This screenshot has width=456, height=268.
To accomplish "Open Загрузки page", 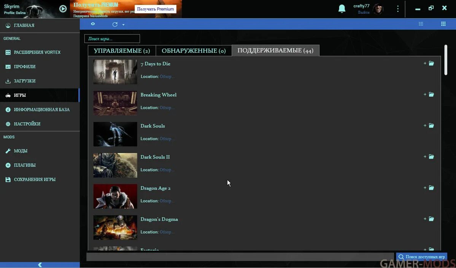I will click(40, 81).
